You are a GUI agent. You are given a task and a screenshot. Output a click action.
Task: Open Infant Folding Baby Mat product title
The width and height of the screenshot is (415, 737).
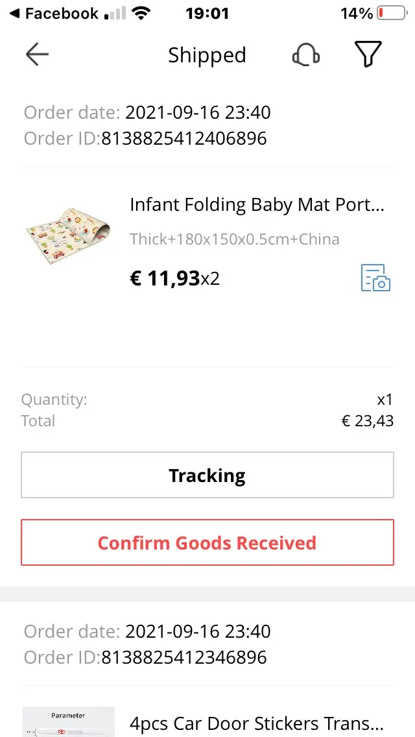click(257, 205)
